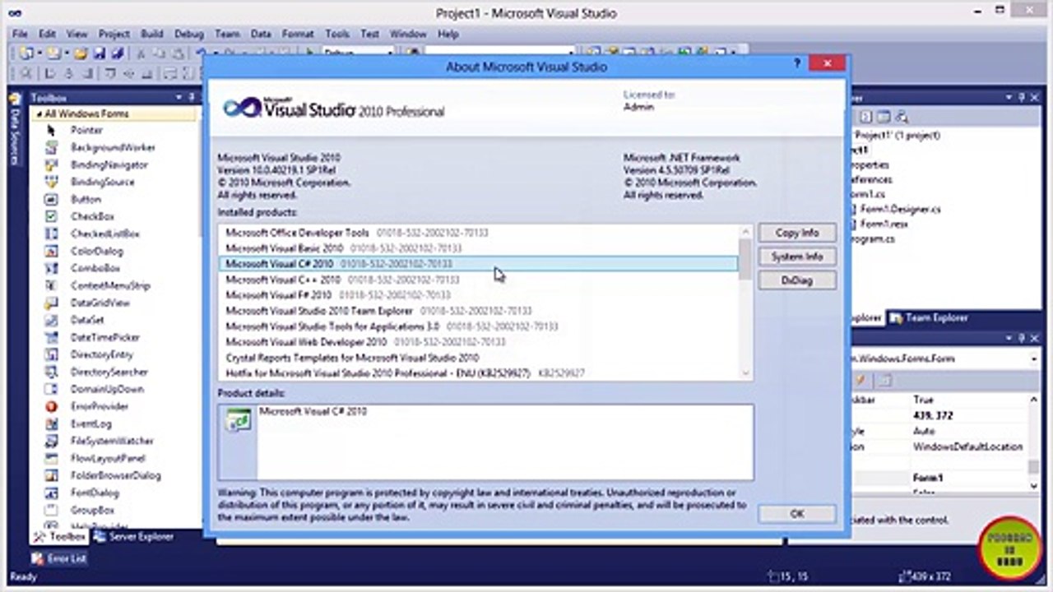Viewport: 1053px width, 592px height.
Task: Open the File menu
Action: (x=21, y=34)
